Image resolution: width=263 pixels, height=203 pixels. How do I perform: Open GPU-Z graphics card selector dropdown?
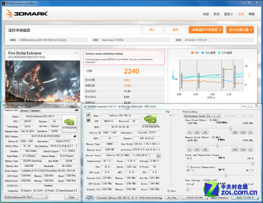26,197
